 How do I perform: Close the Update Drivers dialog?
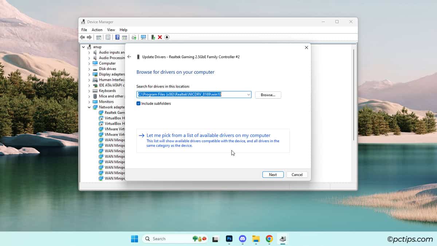(306, 48)
